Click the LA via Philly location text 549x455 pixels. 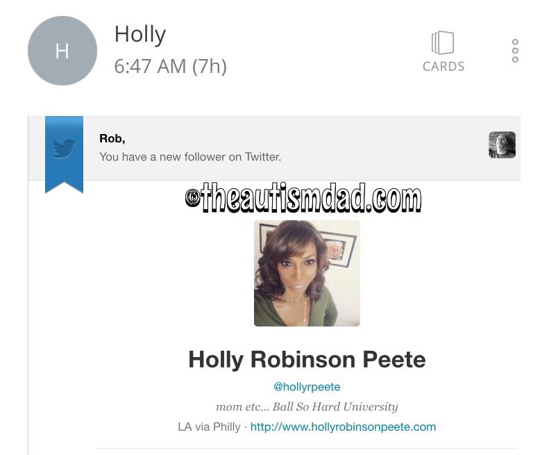(209, 427)
